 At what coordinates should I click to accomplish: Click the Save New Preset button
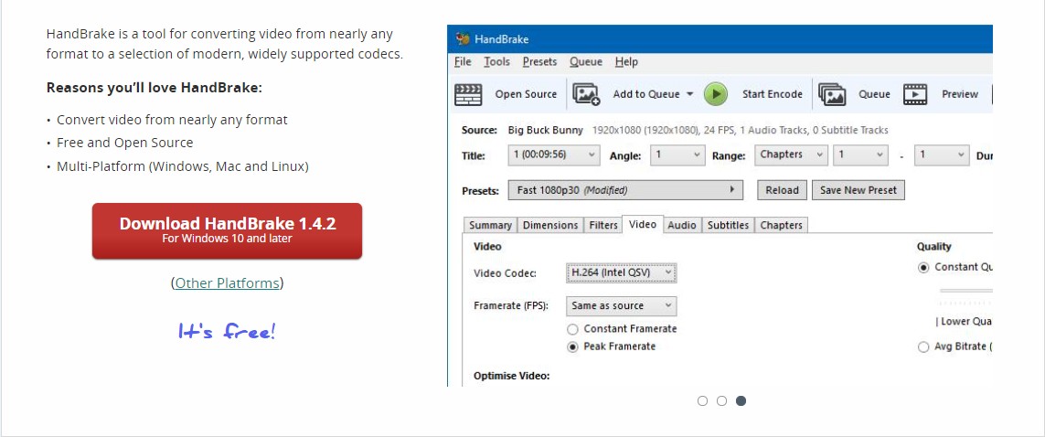click(x=858, y=190)
